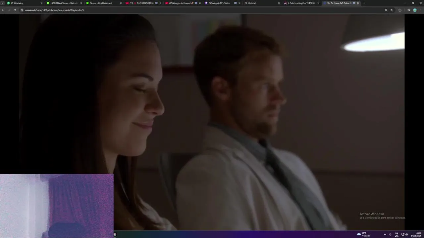View site information icon in address bar
The height and width of the screenshot is (238, 424).
(x=22, y=10)
